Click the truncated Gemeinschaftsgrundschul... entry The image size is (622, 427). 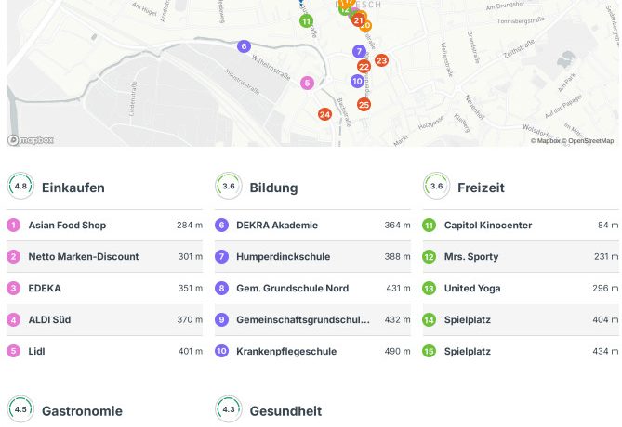(312, 319)
